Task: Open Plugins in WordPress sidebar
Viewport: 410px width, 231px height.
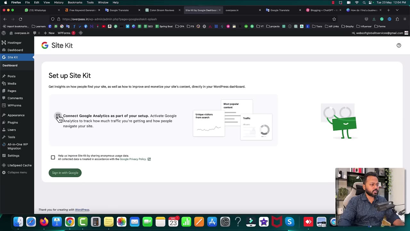Action: click(x=13, y=123)
